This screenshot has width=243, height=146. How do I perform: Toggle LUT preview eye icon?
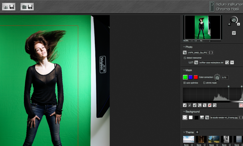point(232,62)
